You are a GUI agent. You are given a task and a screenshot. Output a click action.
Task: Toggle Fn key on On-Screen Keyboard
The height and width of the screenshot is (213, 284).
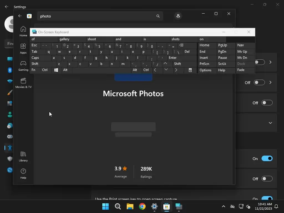click(35, 70)
